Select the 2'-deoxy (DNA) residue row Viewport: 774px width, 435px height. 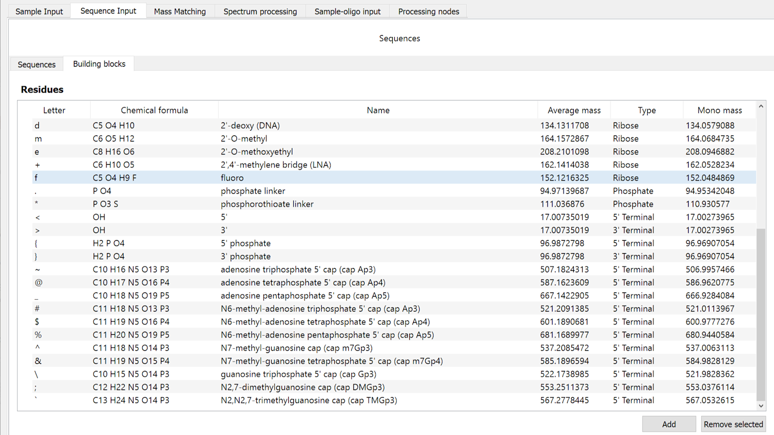pos(250,126)
